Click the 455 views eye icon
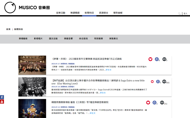This screenshot has width=190, height=118. pos(164,81)
